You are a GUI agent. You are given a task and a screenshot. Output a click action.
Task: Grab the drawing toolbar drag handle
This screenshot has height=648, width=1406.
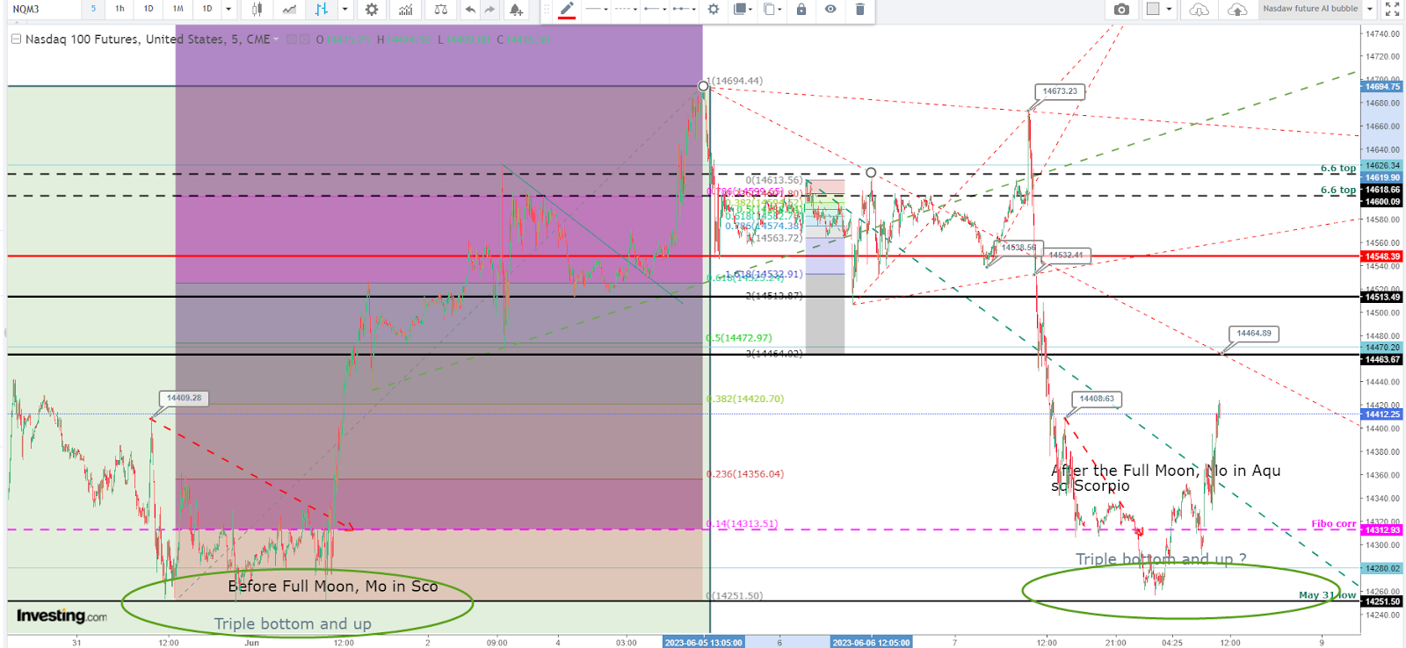[546, 9]
